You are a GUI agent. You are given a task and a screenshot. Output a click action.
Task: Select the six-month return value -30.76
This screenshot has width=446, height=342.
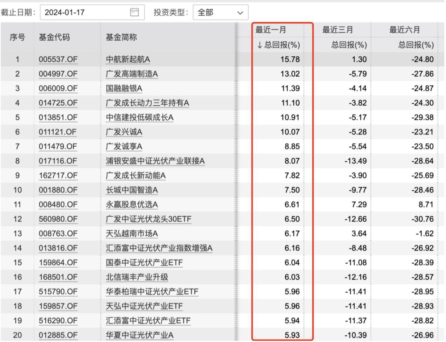coord(423,219)
